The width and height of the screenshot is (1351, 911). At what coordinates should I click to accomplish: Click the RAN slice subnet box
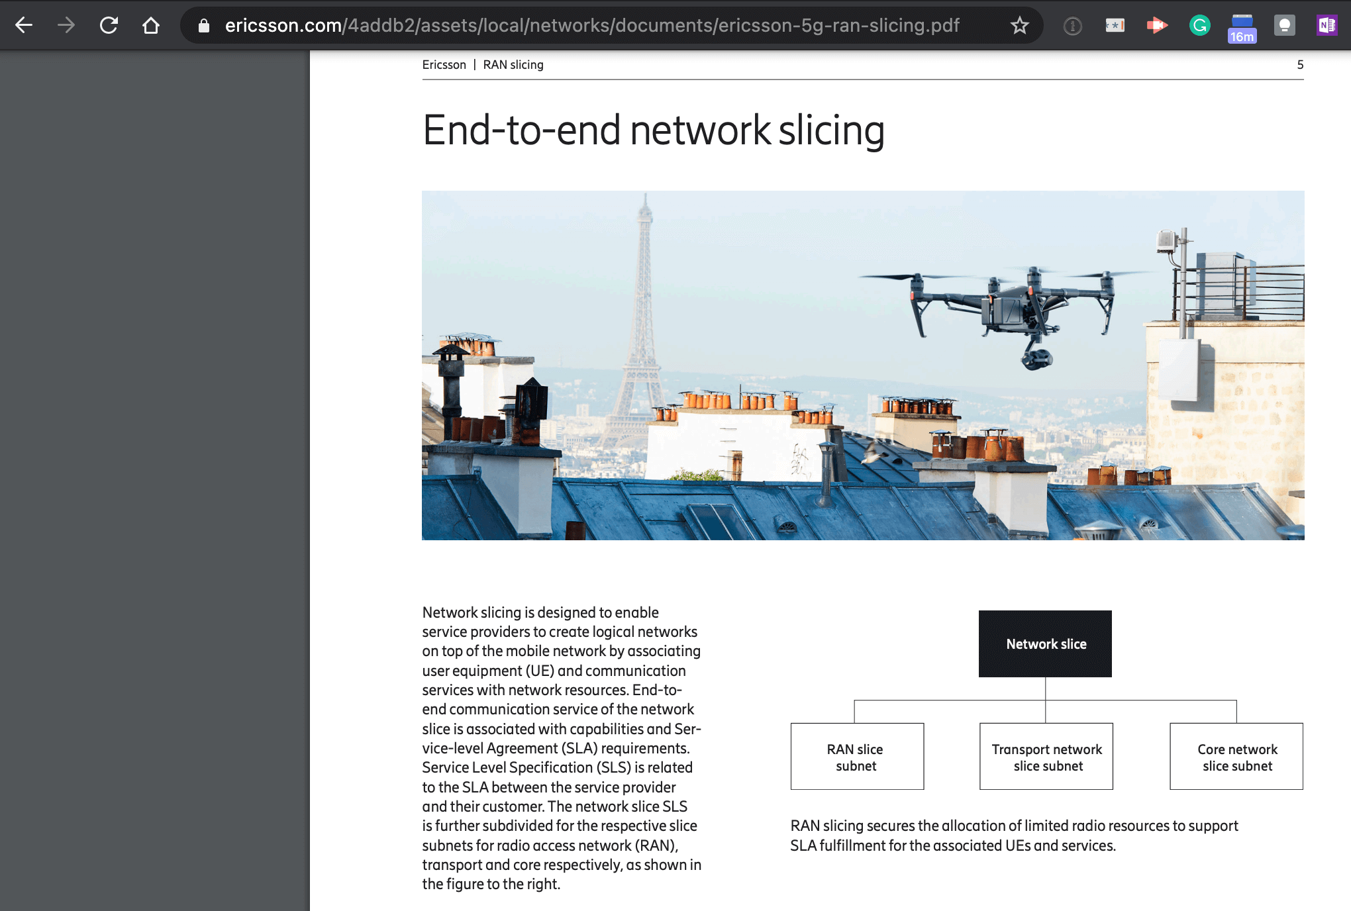856,757
